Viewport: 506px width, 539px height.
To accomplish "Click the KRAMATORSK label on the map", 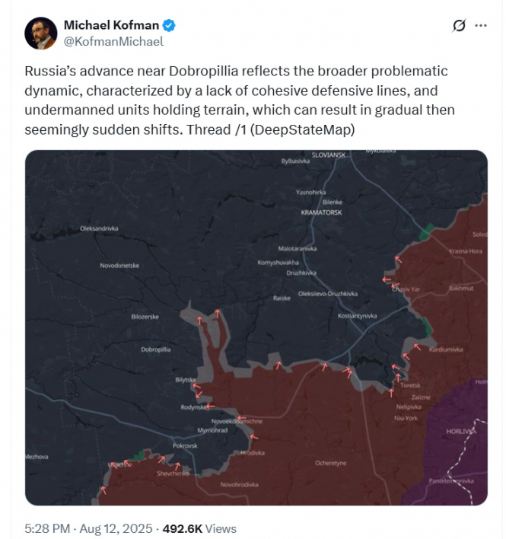I will pyautogui.click(x=322, y=212).
